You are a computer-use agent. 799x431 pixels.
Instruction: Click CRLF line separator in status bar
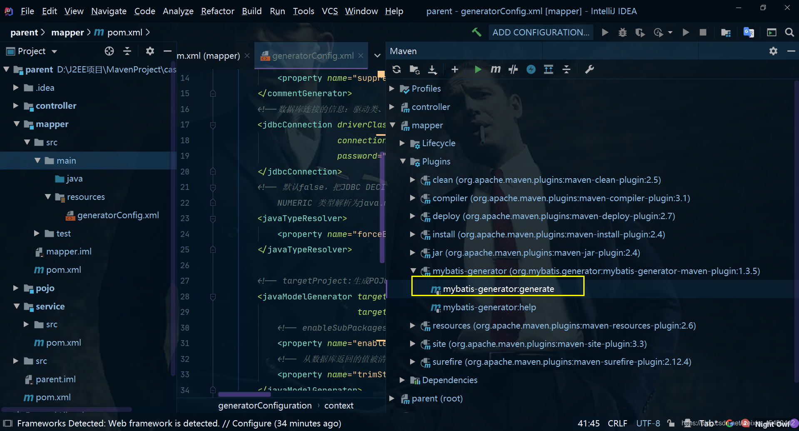coord(617,423)
